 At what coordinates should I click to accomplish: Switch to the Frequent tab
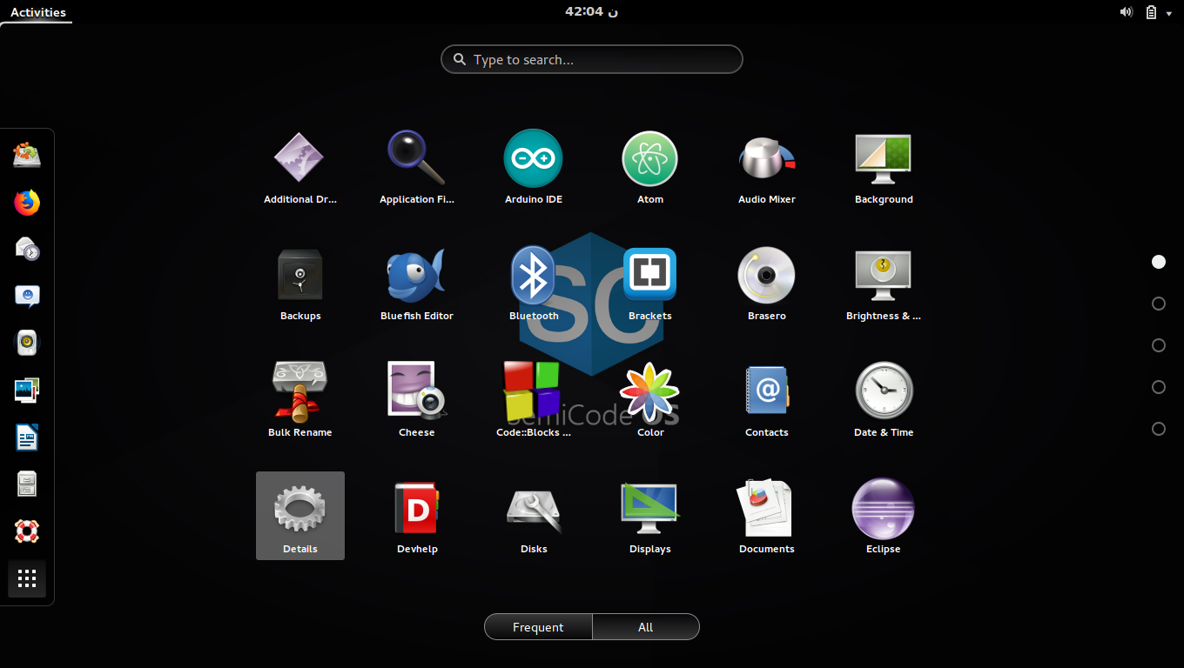[538, 627]
